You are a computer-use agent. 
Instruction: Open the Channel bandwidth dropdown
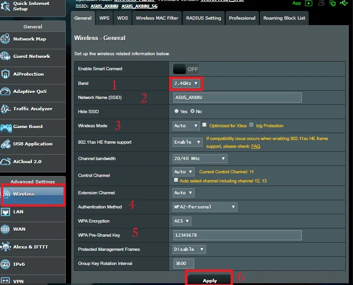pyautogui.click(x=200, y=159)
